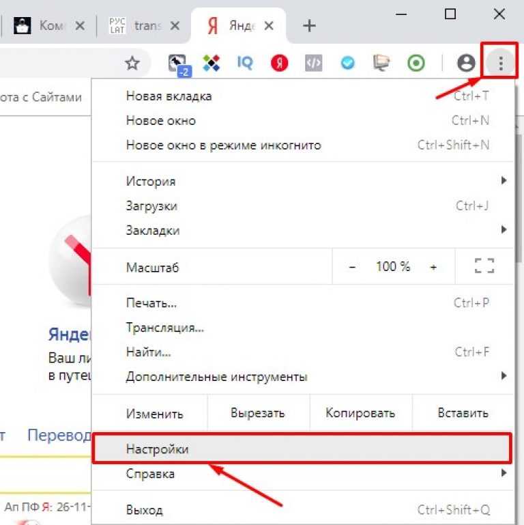Image resolution: width=524 pixels, height=525 pixels.
Task: Expand the Справка submenu
Action: pyautogui.click(x=303, y=473)
